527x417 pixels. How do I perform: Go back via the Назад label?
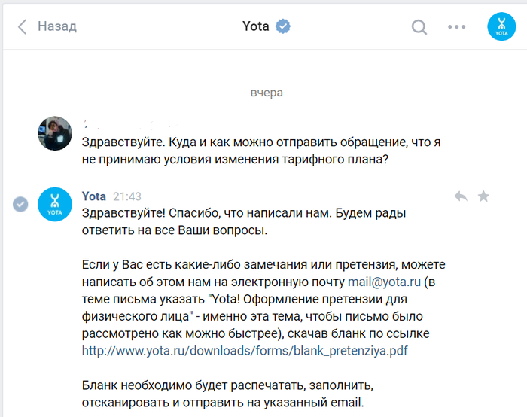(x=57, y=27)
